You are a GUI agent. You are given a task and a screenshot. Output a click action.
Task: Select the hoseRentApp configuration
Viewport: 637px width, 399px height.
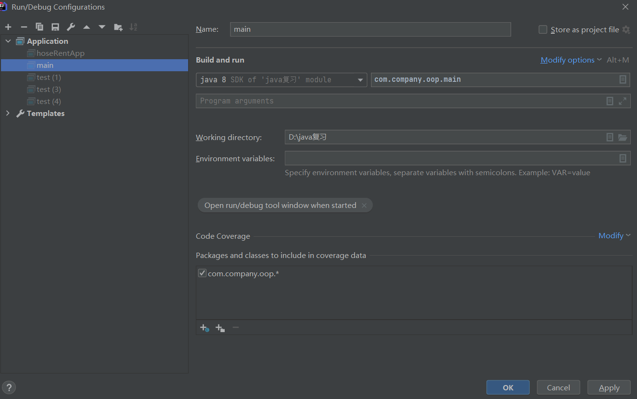60,53
